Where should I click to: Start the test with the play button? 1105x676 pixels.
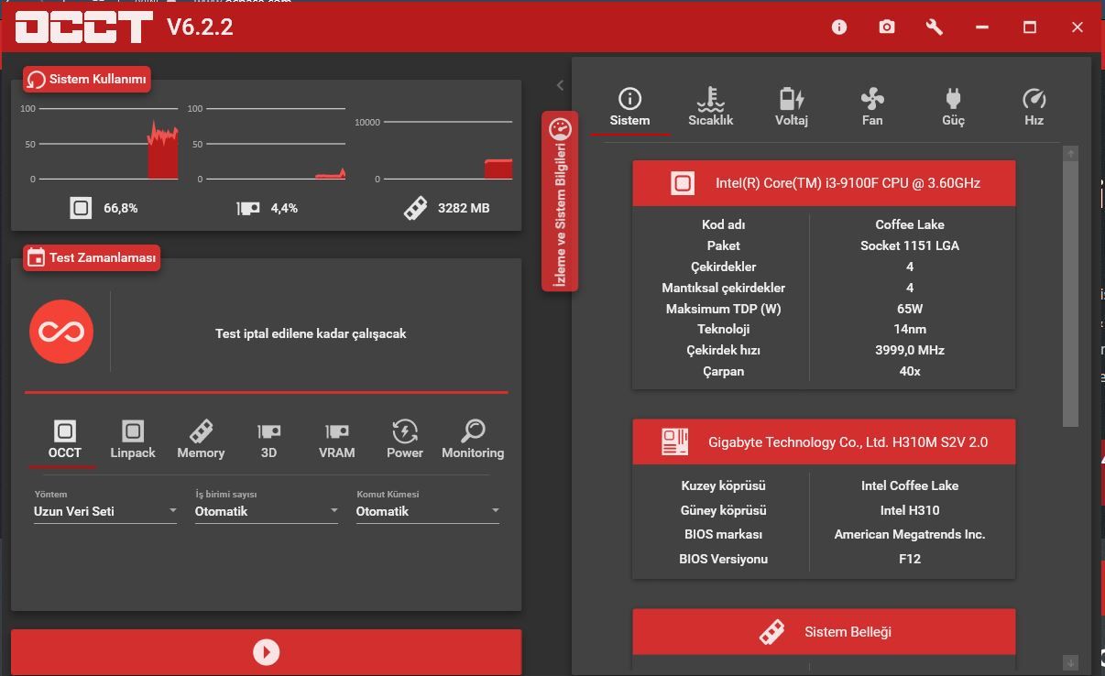[x=266, y=652]
